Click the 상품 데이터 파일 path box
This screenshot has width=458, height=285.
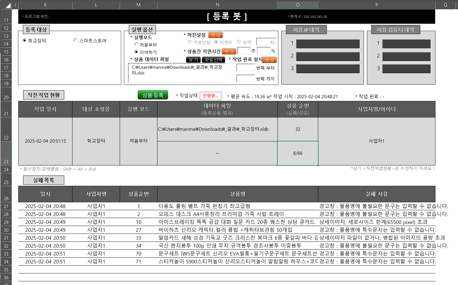(176, 73)
